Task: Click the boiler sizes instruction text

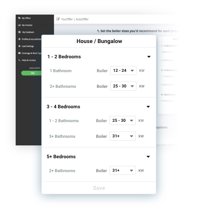Action: 138,31
